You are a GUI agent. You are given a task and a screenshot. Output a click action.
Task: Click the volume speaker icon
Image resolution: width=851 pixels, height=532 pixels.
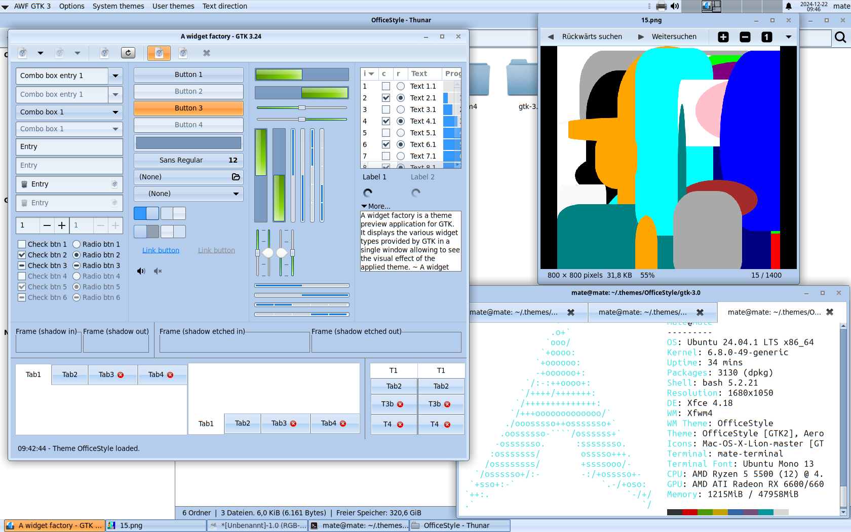point(141,271)
